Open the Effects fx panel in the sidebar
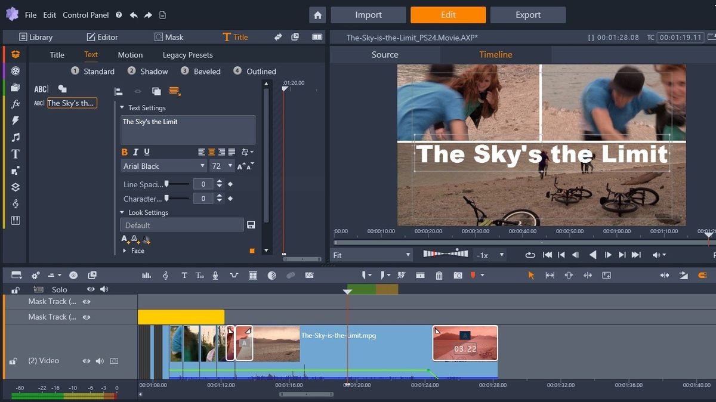Viewport: 716px width, 402px height. pyautogui.click(x=15, y=103)
